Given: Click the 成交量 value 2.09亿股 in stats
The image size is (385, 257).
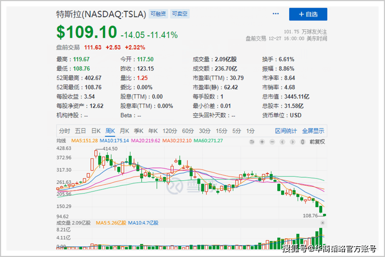Looking at the screenshot, I should pyautogui.click(x=226, y=59).
